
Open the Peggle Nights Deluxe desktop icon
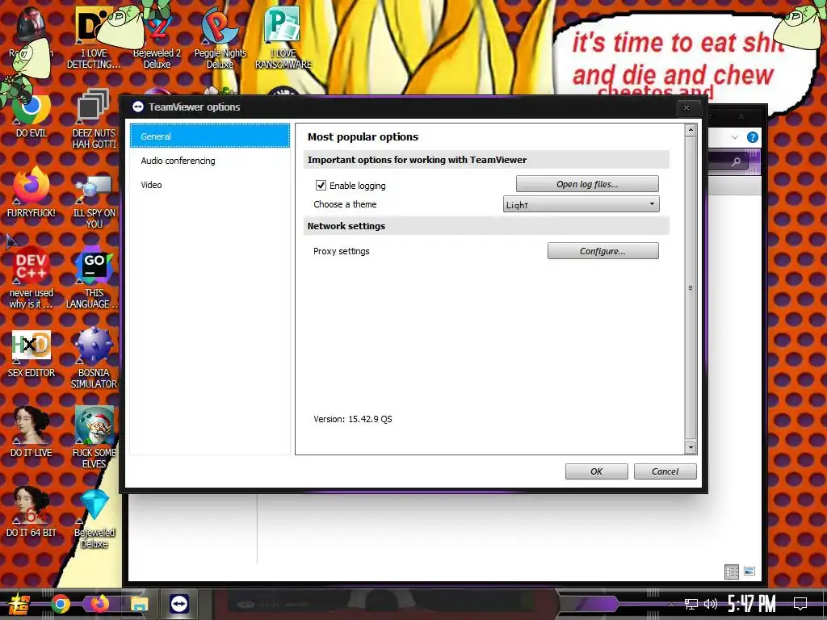click(x=220, y=38)
